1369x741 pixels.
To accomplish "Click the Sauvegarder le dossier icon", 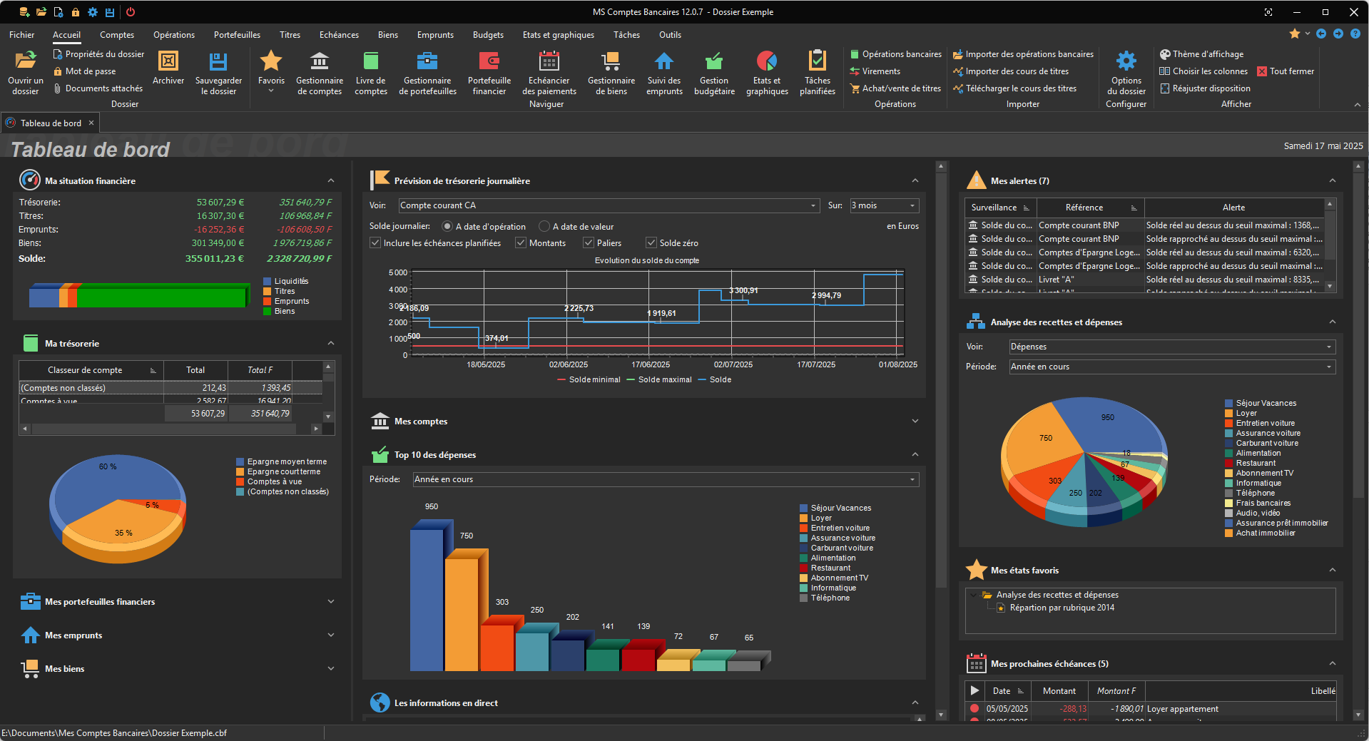I will 218,62.
